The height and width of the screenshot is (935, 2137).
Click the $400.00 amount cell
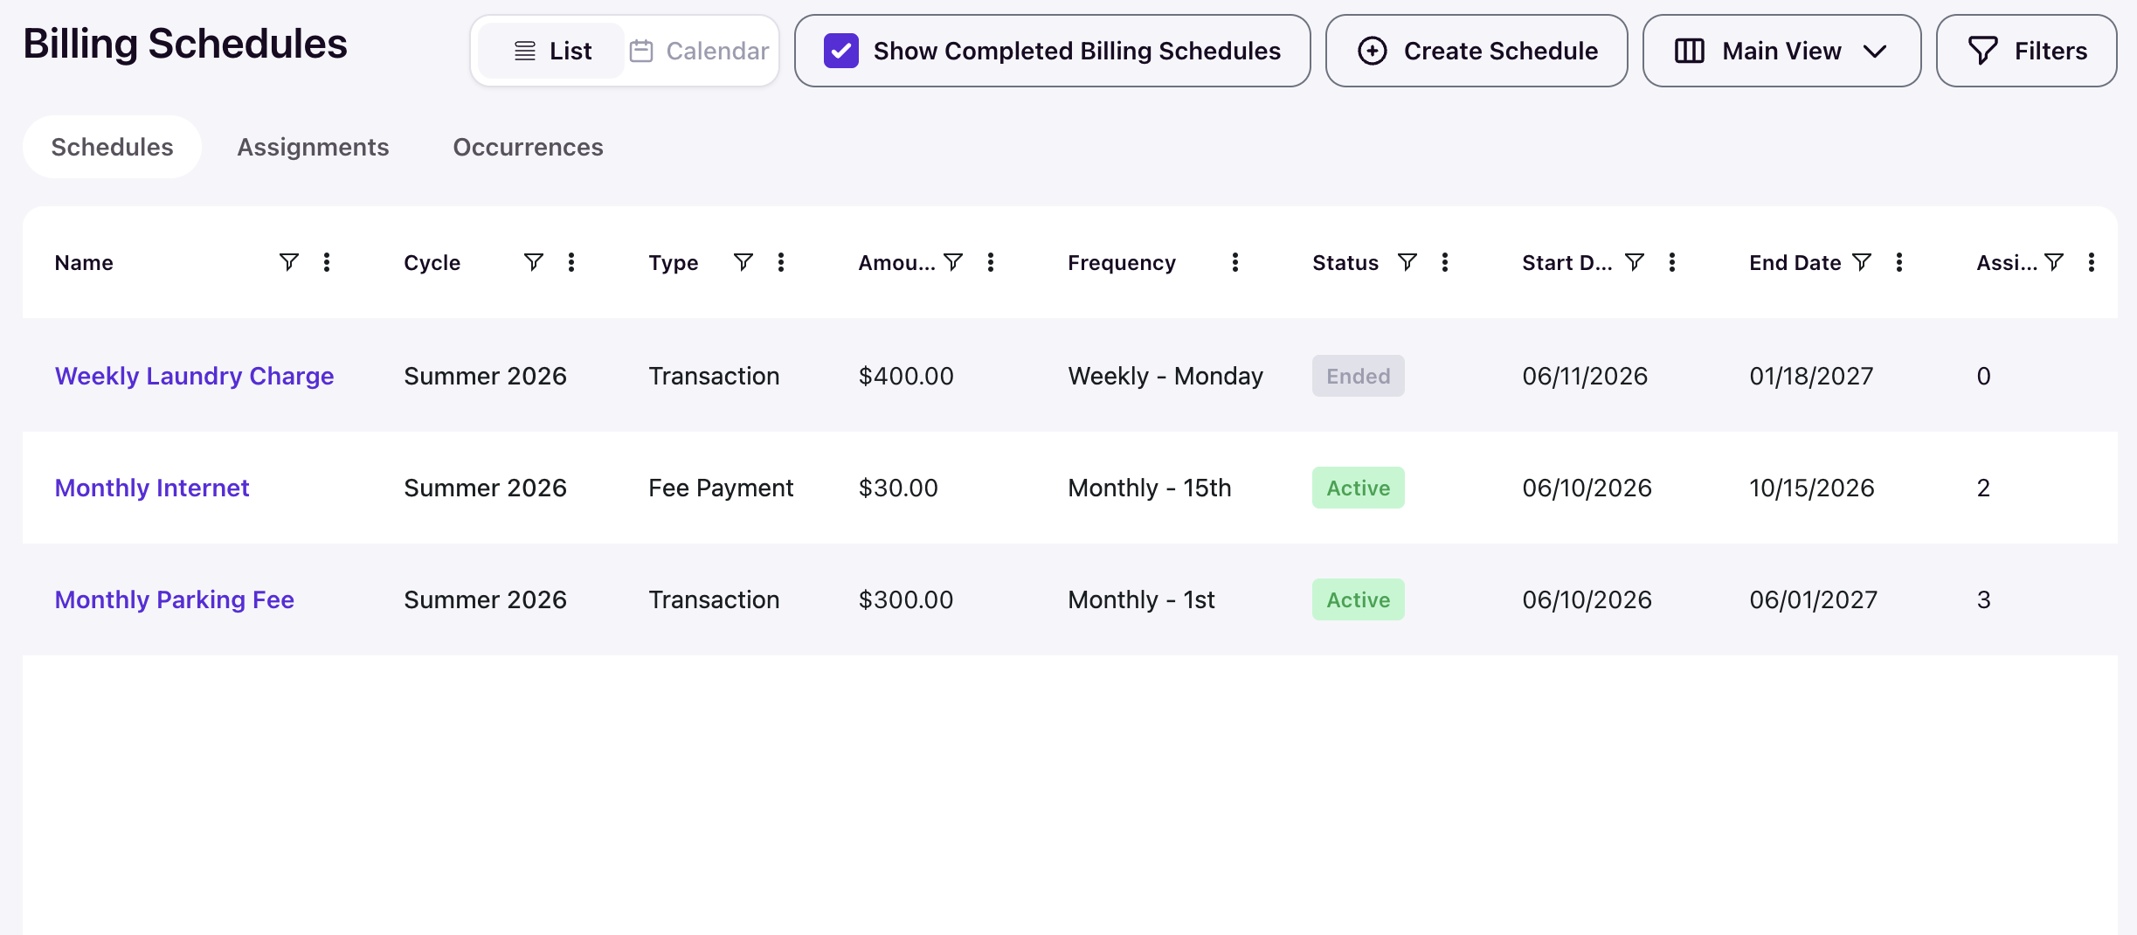click(x=906, y=376)
